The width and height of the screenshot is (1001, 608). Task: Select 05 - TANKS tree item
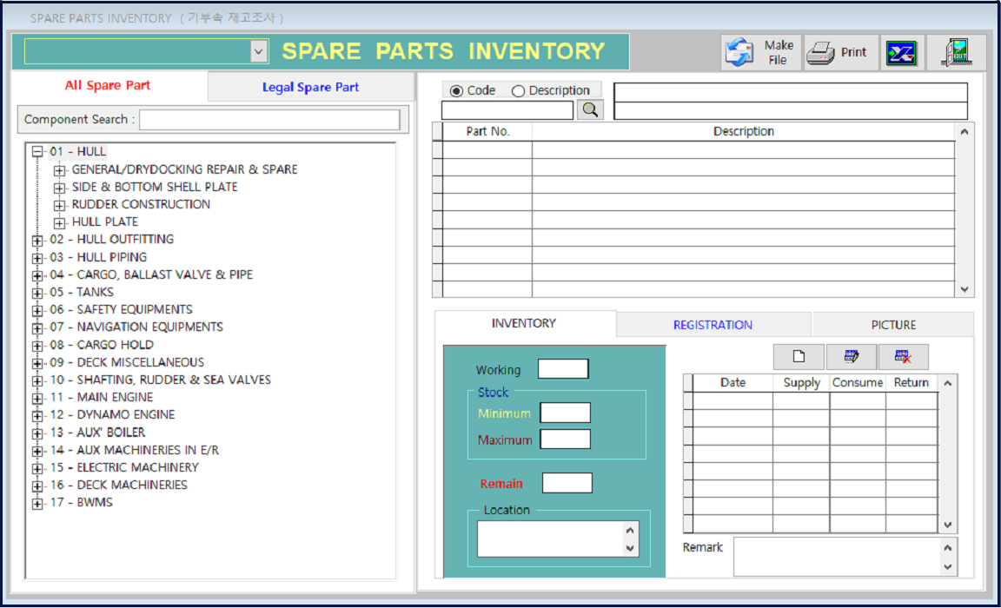[82, 292]
